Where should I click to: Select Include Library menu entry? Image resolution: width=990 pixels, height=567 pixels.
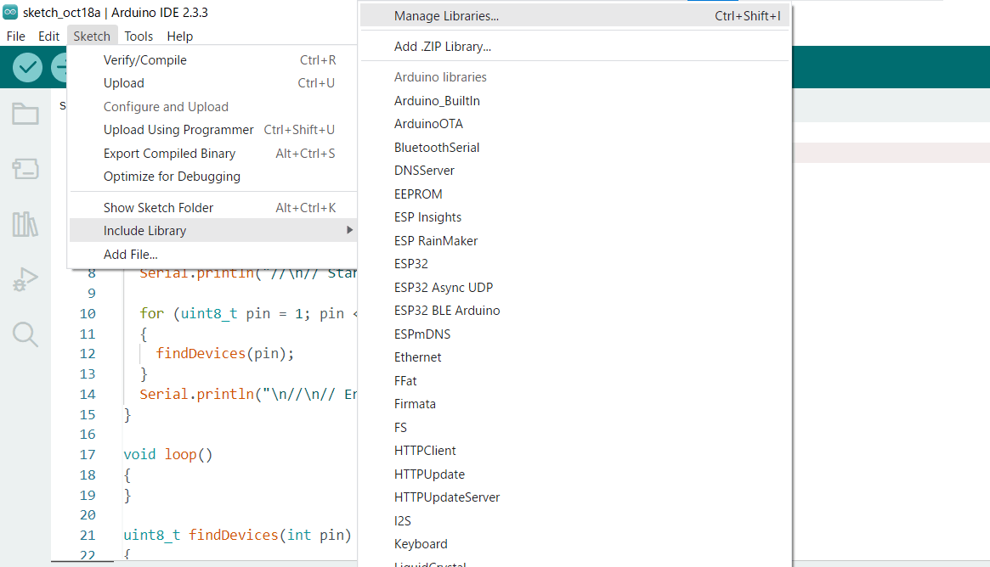point(213,230)
